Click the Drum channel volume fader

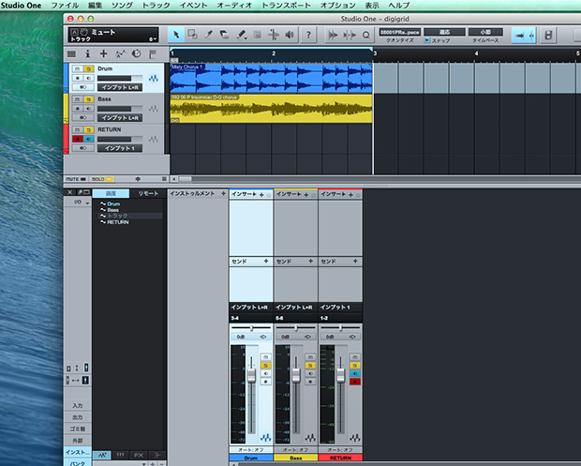(251, 375)
